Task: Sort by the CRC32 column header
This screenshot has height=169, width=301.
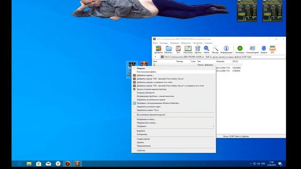Action: 235,61
